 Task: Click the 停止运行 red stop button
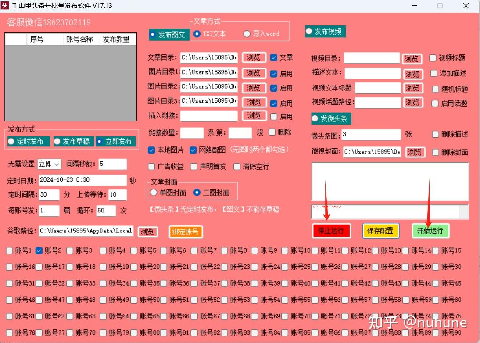pos(332,230)
